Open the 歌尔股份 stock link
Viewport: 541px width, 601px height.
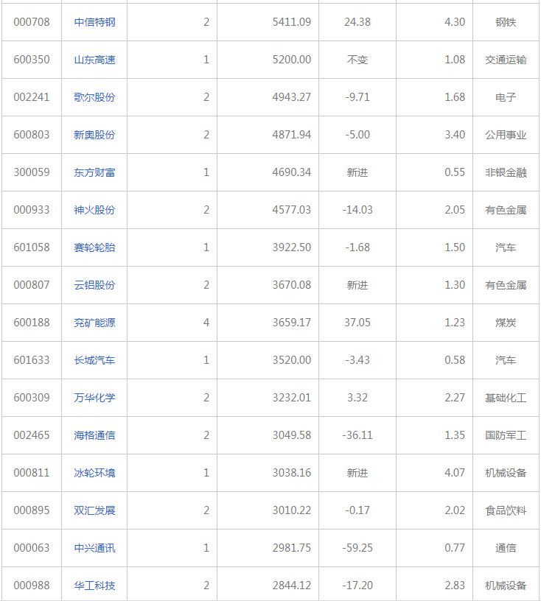pyautogui.click(x=94, y=97)
